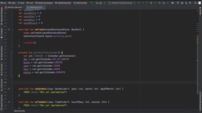Click the Make Project hammer icon
The image size is (202, 113).
tap(92, 3)
